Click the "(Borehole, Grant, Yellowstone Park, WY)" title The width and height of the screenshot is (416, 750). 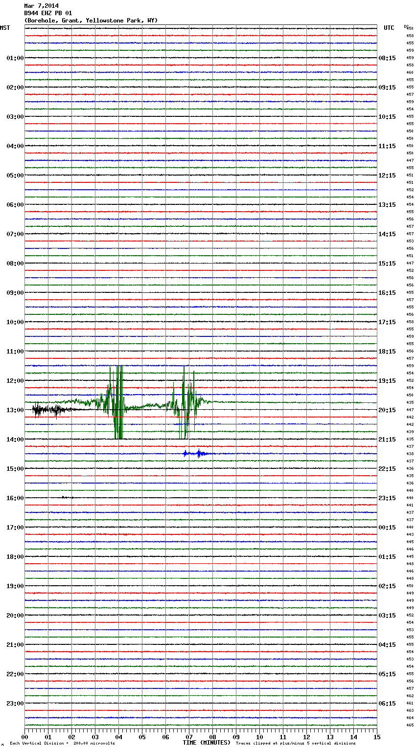(91, 21)
